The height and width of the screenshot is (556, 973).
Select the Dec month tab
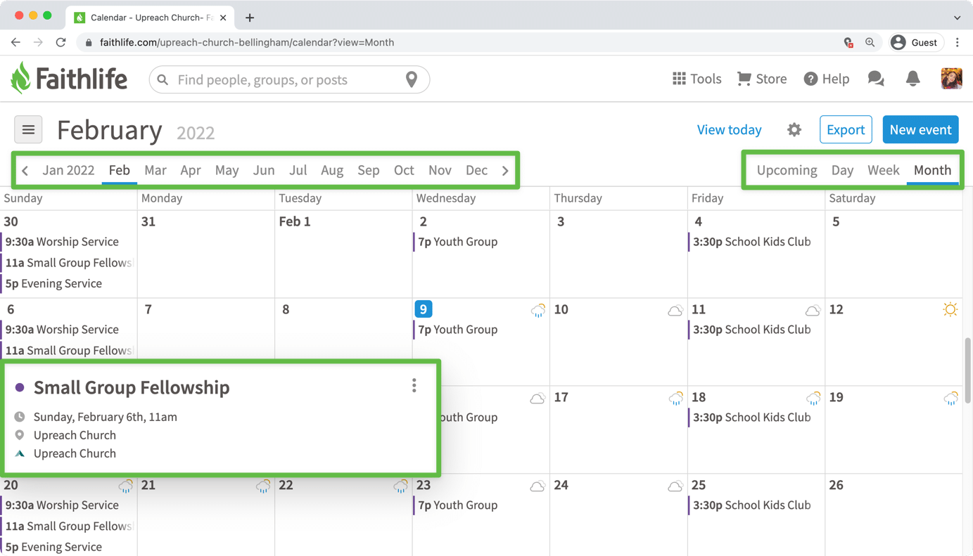476,170
